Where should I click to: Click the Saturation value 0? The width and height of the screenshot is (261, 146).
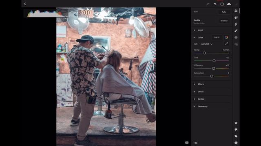pos(228,73)
